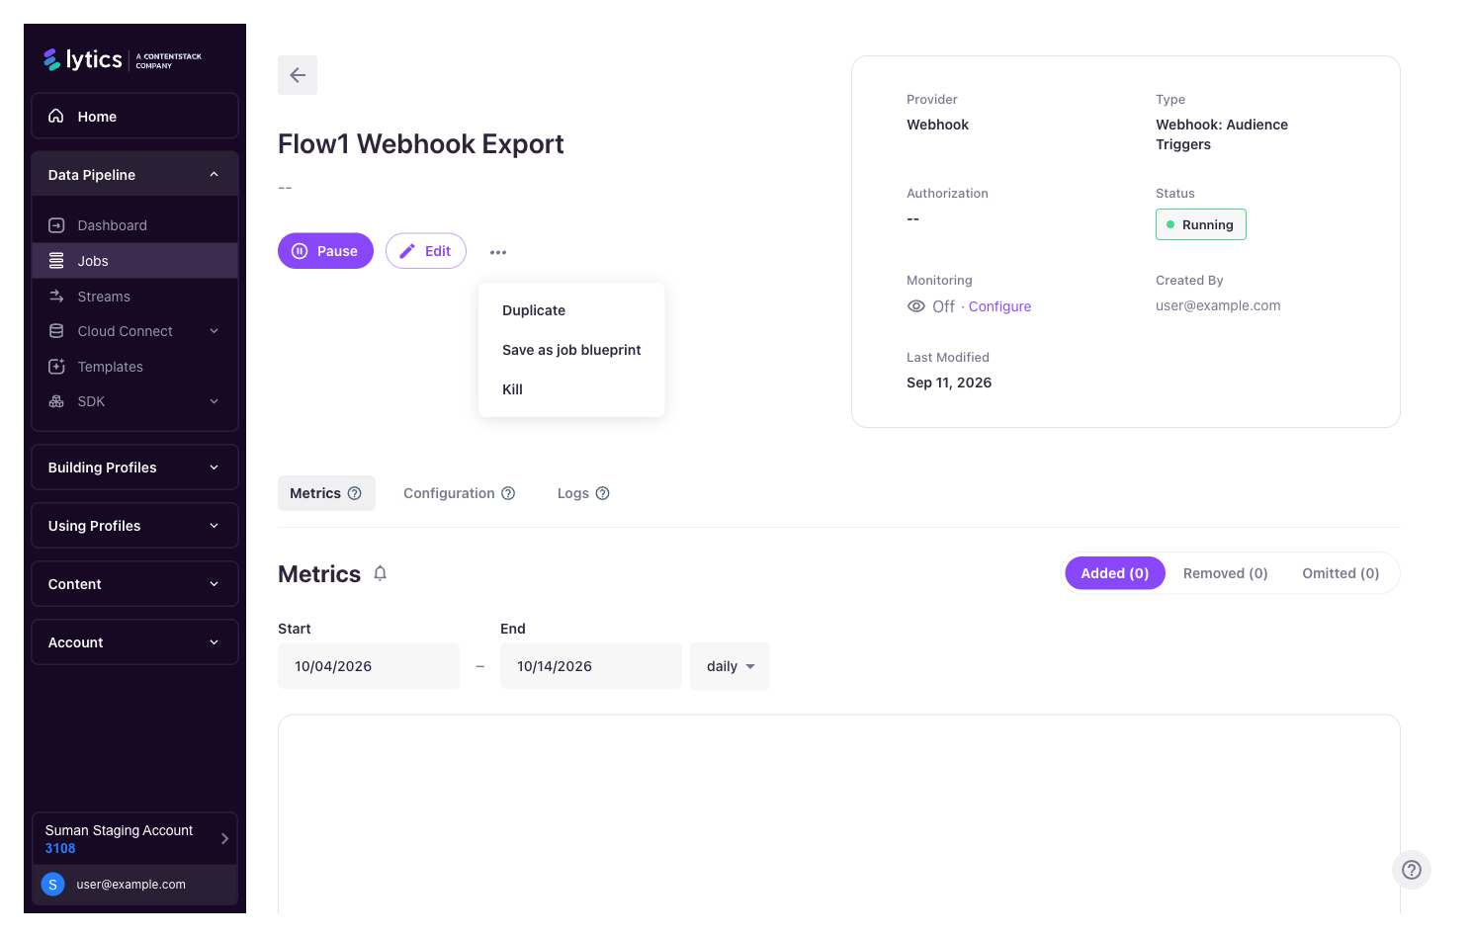Expand Cloud Connect submenu
Screen dimensions: 1471x937
click(x=134, y=331)
